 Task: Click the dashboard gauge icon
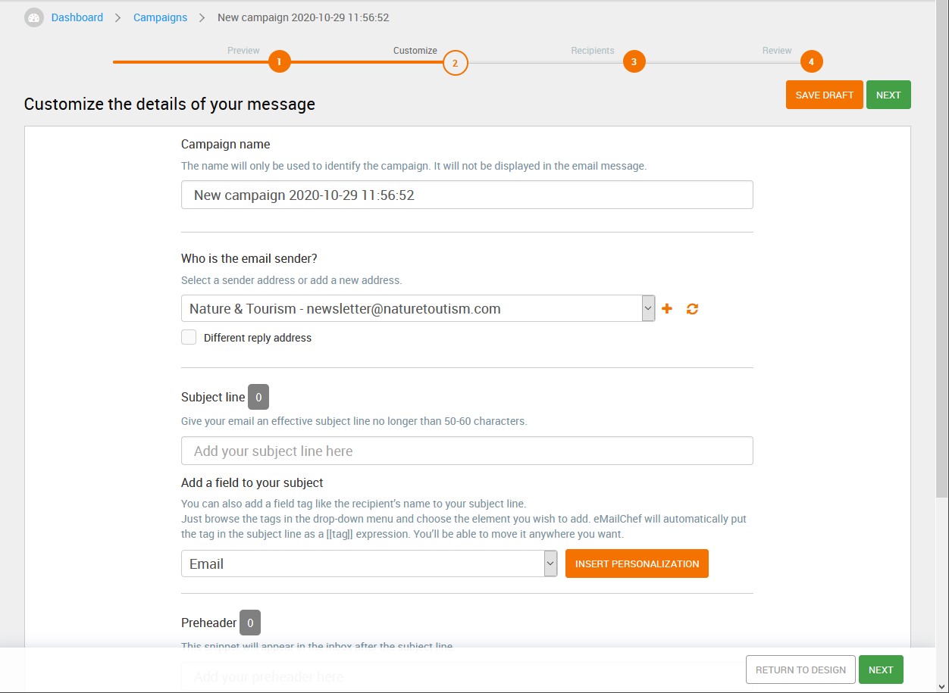tap(34, 17)
